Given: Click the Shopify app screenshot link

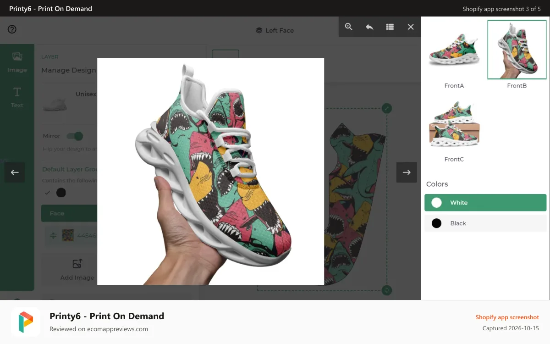Looking at the screenshot, I should click(507, 317).
